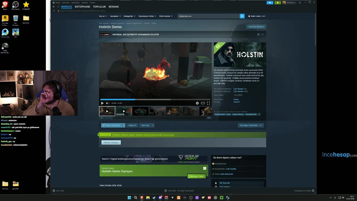Expand the Oynamanın Yolları dropdown
Image resolution: width=357 pixels, height=201 pixels.
(x=147, y=16)
